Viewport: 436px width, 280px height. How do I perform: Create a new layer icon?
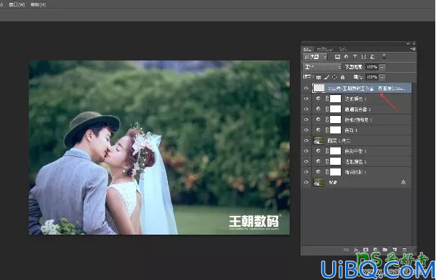(x=395, y=250)
